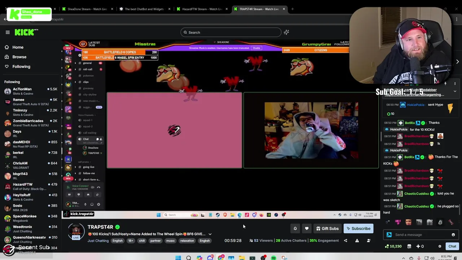Click the Send a message input
This screenshot has width=462, height=260.
[x=421, y=235]
